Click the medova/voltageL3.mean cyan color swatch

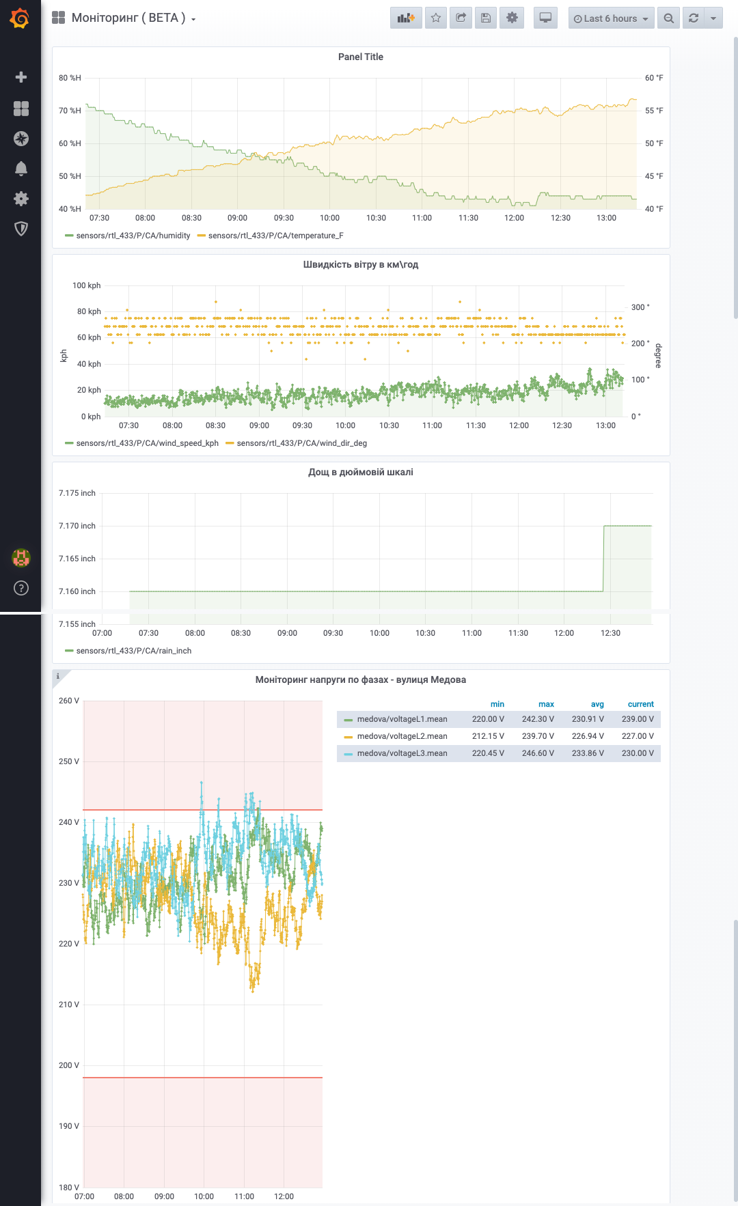pyautogui.click(x=348, y=754)
